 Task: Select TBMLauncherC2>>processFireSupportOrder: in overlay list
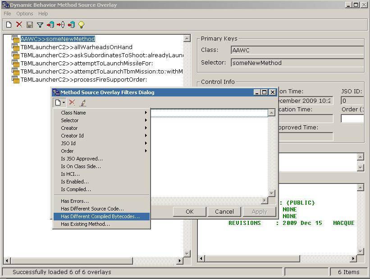84,79
